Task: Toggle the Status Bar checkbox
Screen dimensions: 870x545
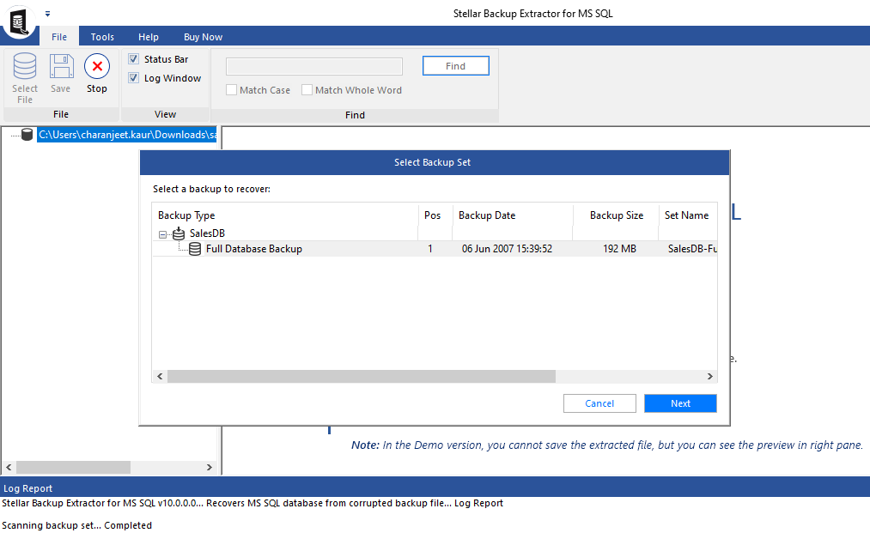Action: pos(134,58)
